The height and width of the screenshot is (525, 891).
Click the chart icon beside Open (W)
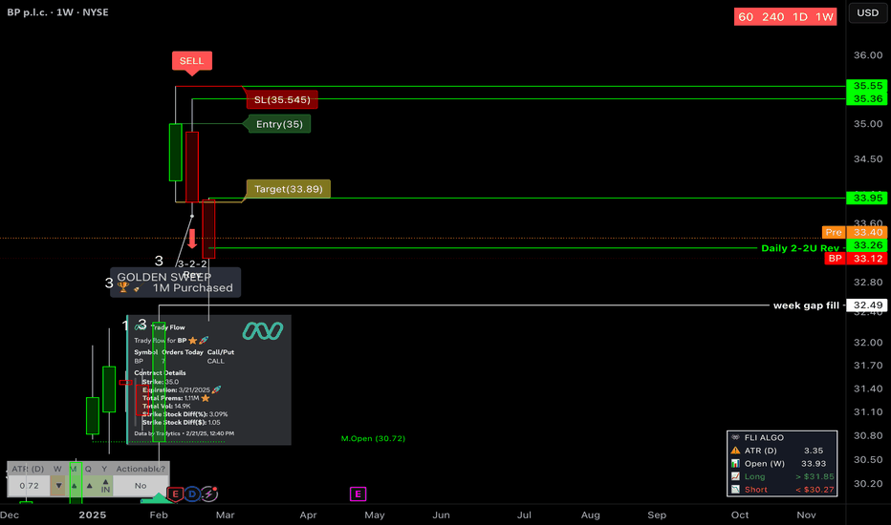coord(735,464)
